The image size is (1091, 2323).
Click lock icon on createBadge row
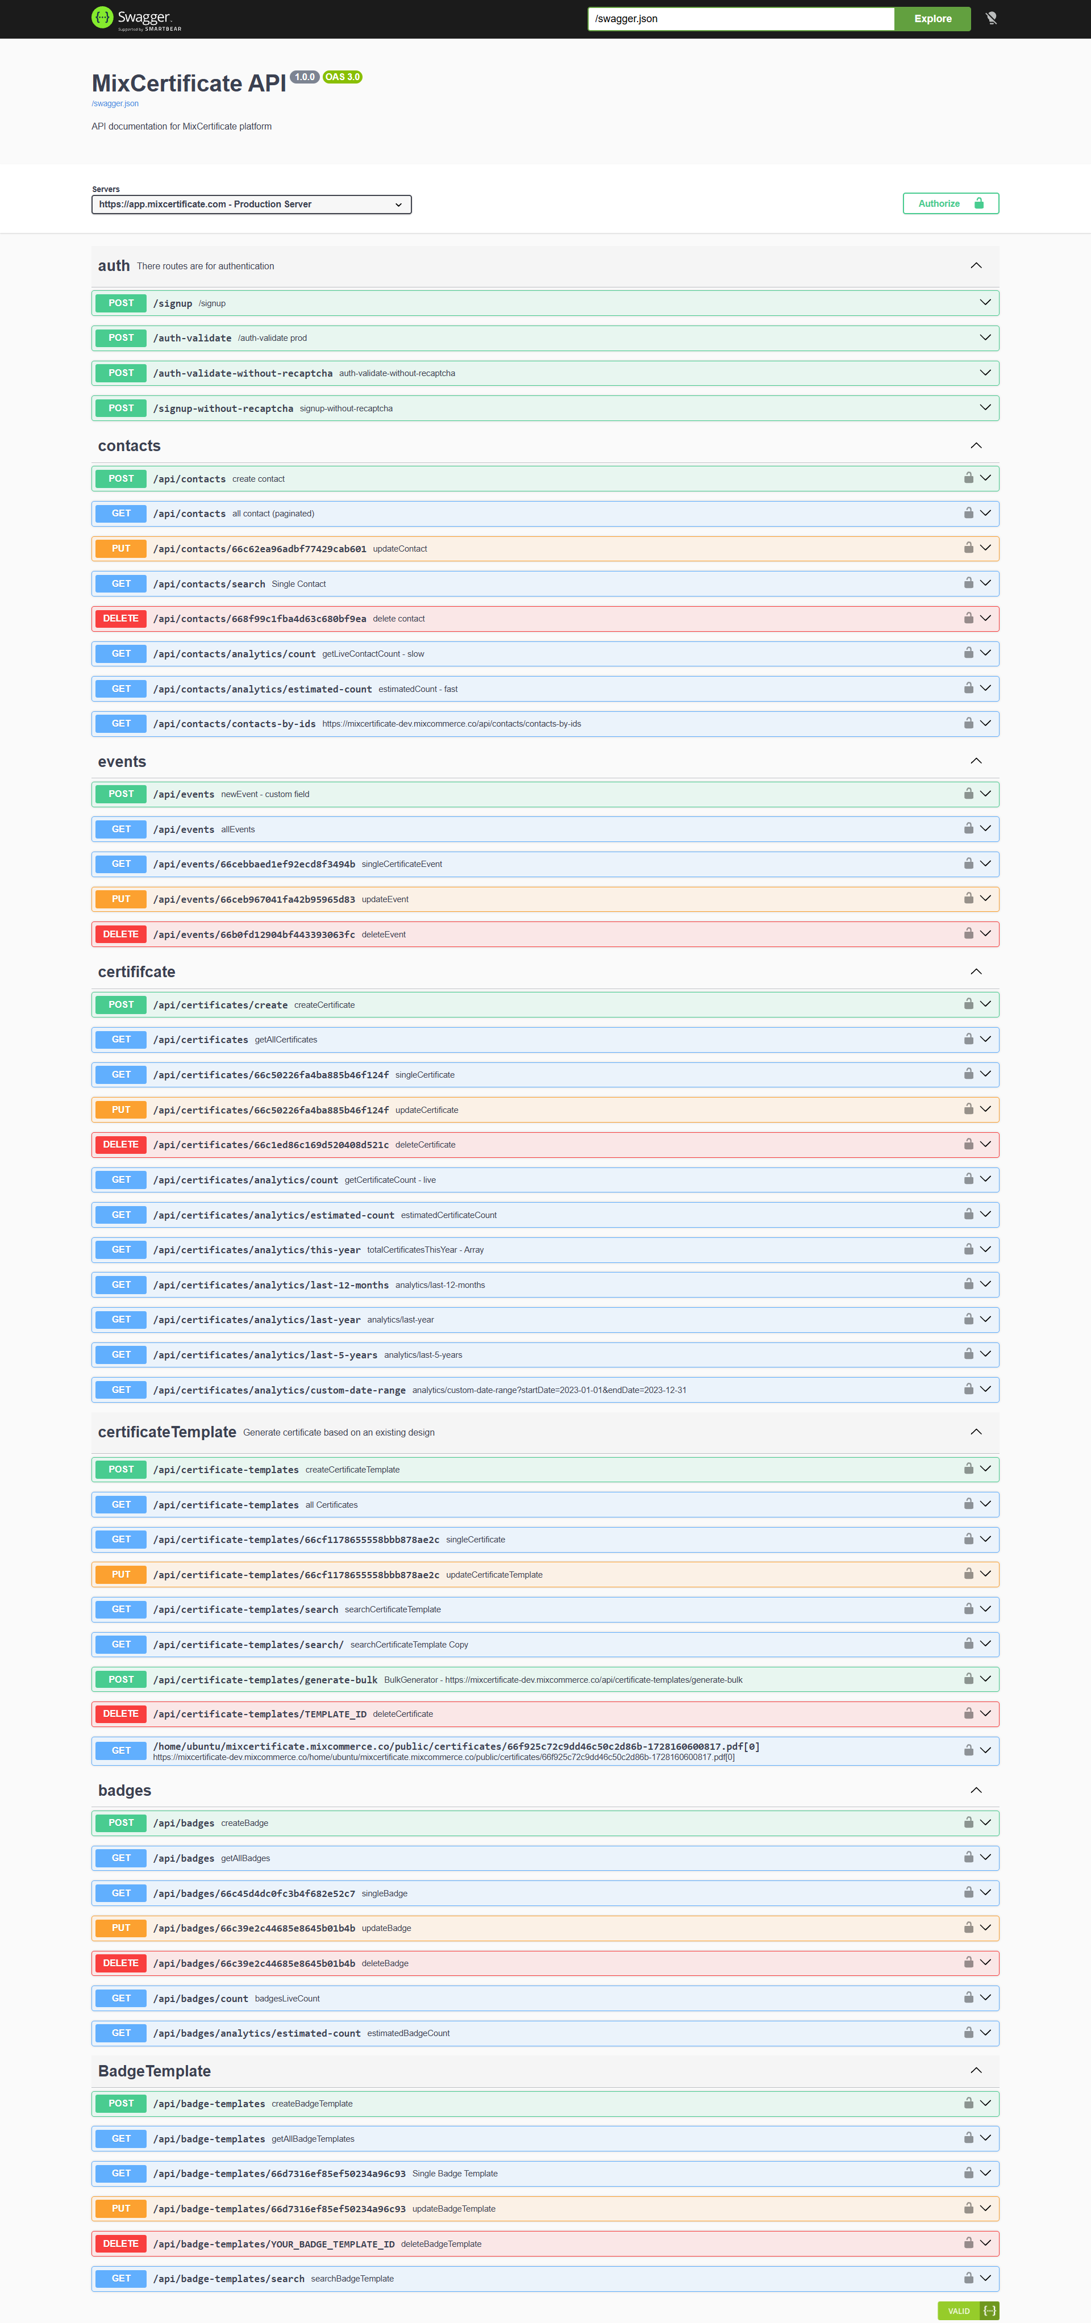point(968,1822)
